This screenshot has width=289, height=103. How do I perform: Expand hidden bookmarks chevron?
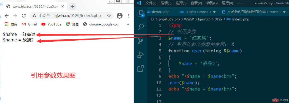click(128, 24)
